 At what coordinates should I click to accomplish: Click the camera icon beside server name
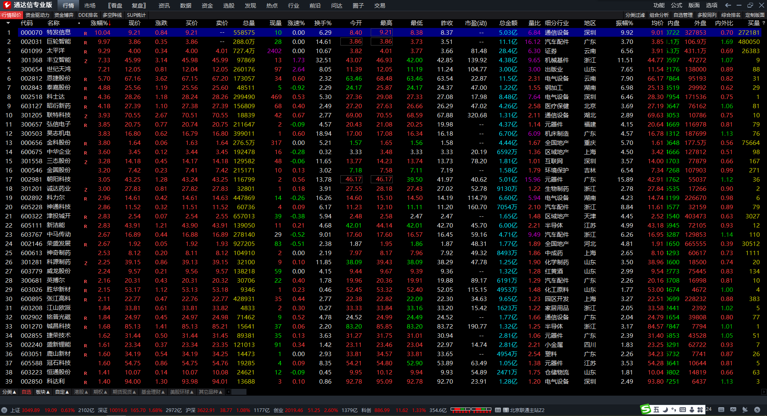tap(498, 410)
